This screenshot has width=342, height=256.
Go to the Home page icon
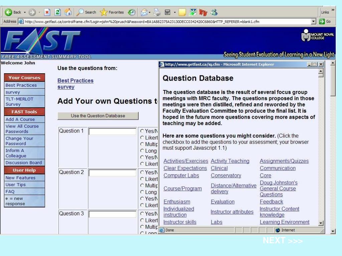click(x=68, y=12)
